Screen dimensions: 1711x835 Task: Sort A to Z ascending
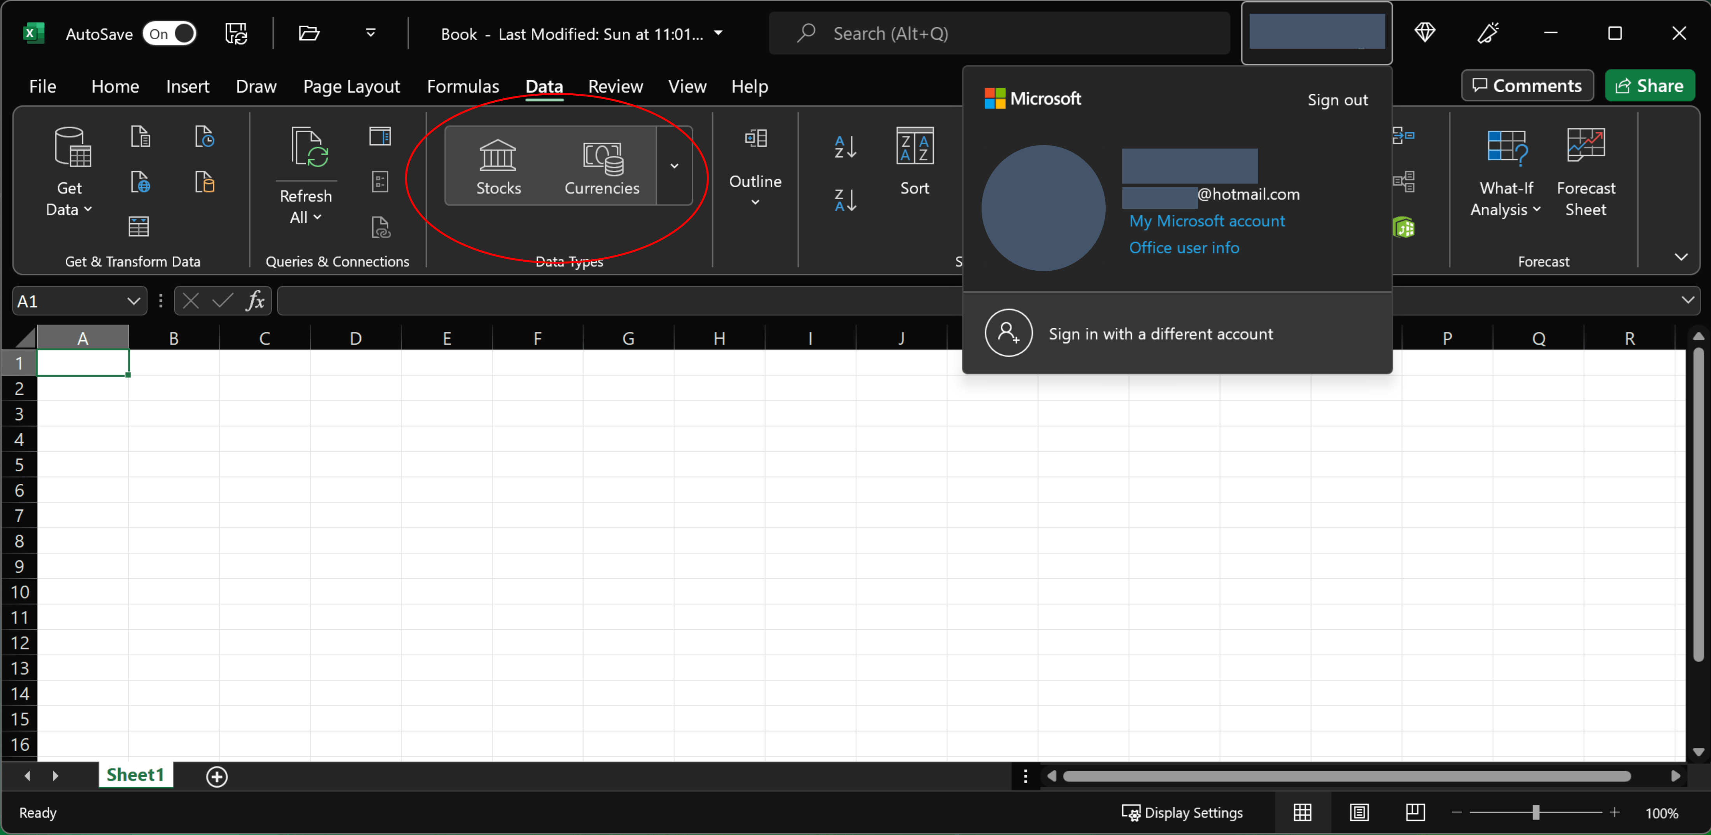pos(845,147)
